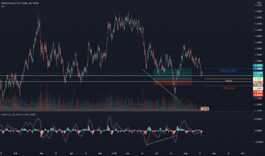Click the -0.00500 MACD axis value
The image size is (265, 156).
(x=259, y=142)
